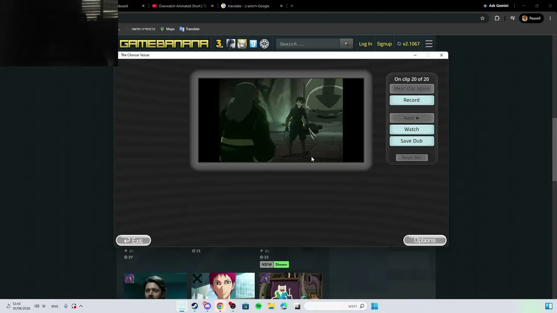Open the red-haired anime character thumbnail
This screenshot has width=557, height=313.
[223, 286]
